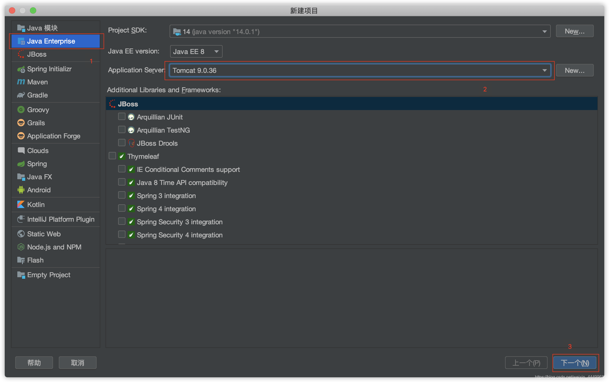Select Node.js and NPM entry

click(x=56, y=247)
